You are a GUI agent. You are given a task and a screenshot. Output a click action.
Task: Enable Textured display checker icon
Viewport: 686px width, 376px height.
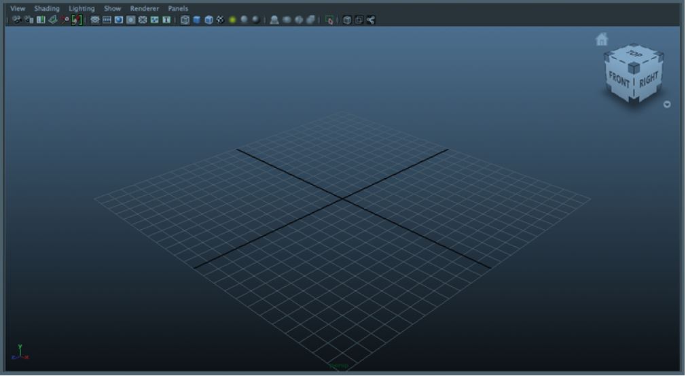tap(220, 20)
